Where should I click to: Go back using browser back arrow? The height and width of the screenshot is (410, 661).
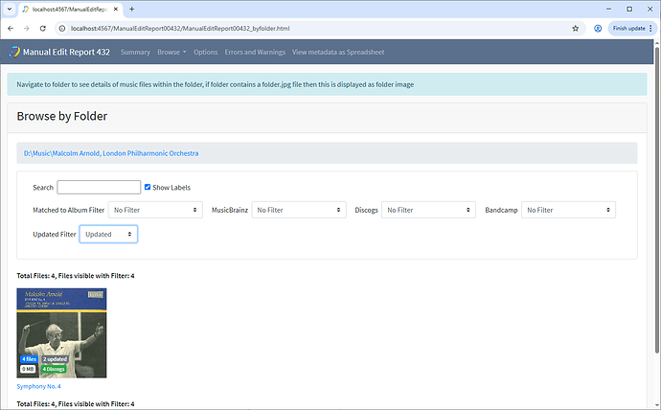(11, 28)
